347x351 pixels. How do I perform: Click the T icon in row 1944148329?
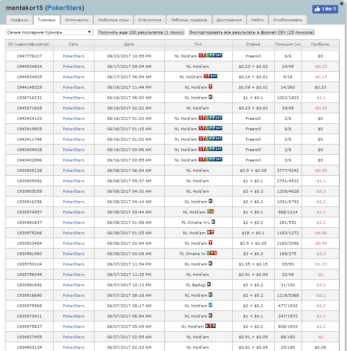[210, 87]
